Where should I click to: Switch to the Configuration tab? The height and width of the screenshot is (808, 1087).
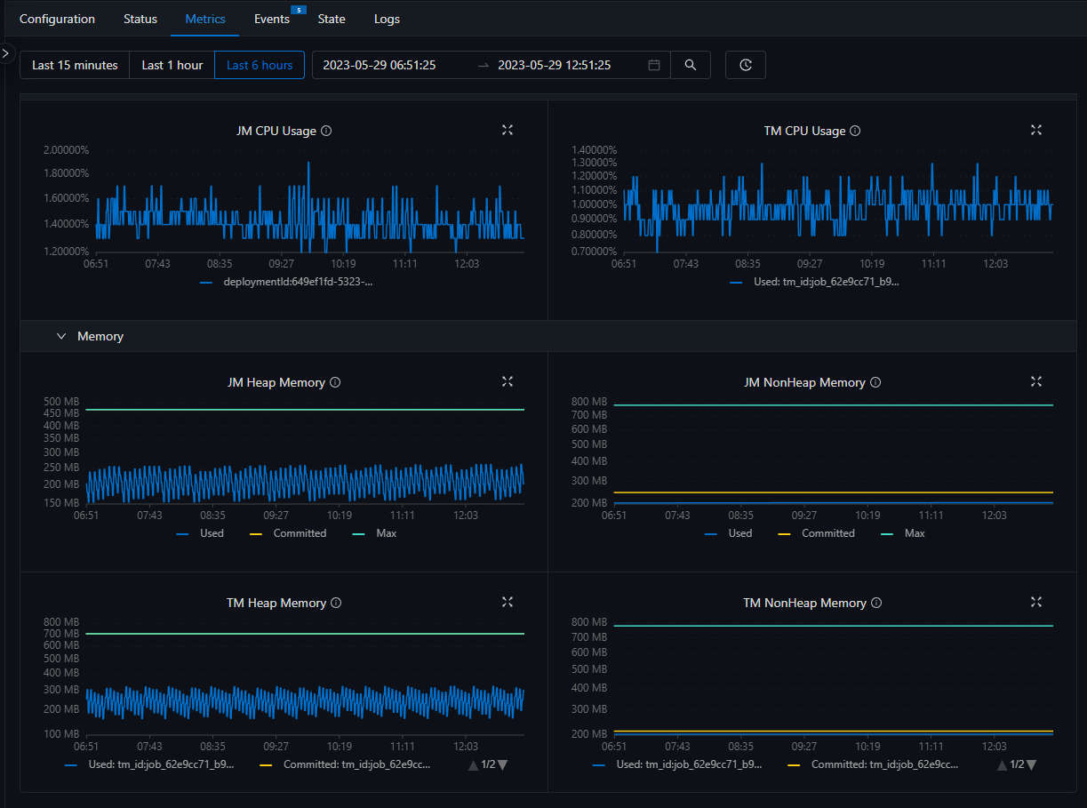coord(57,19)
